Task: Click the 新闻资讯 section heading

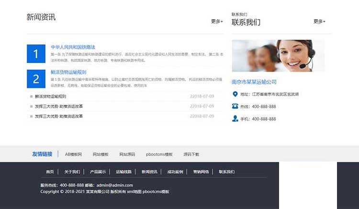Action: [41, 17]
